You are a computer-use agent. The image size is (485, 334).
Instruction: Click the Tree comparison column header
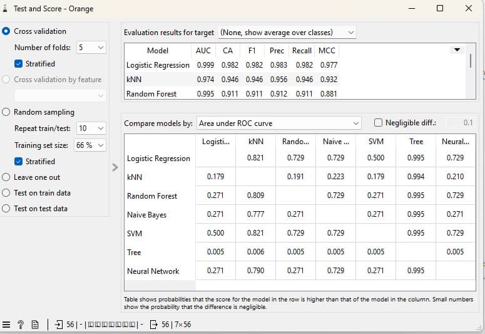pos(416,142)
